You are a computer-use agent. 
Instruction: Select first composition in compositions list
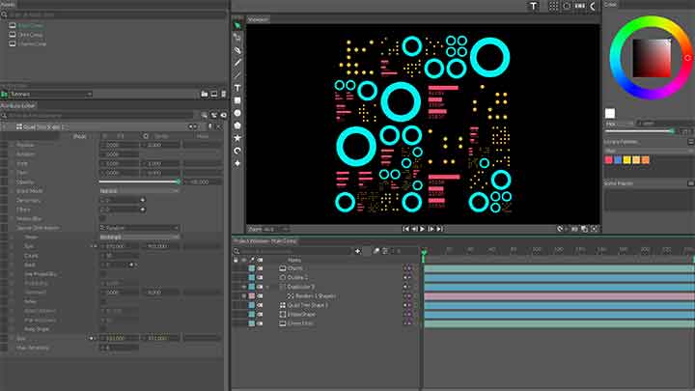pos(31,25)
